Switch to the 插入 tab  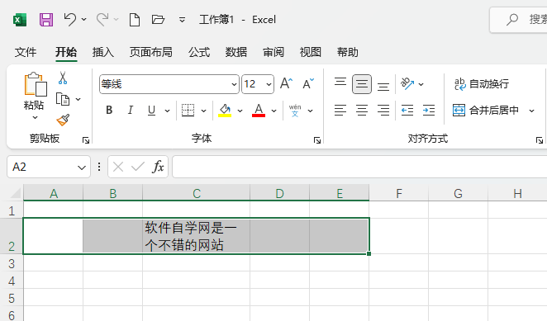click(x=103, y=52)
